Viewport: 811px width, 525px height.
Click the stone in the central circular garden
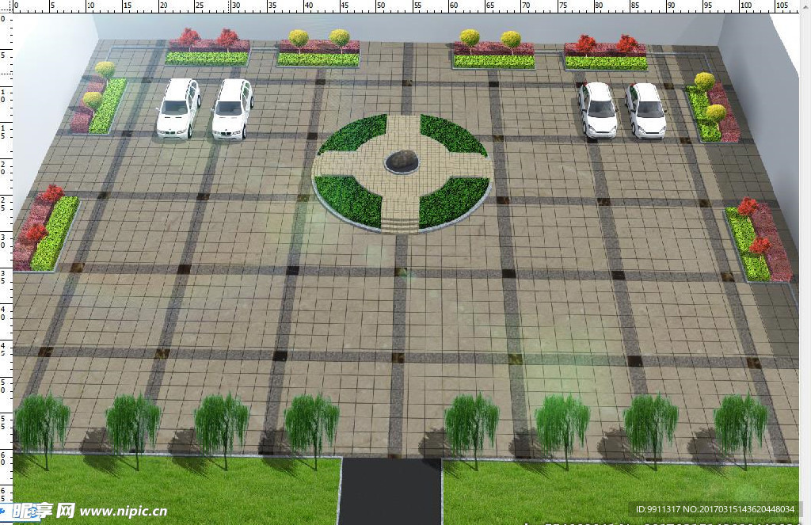tap(402, 161)
